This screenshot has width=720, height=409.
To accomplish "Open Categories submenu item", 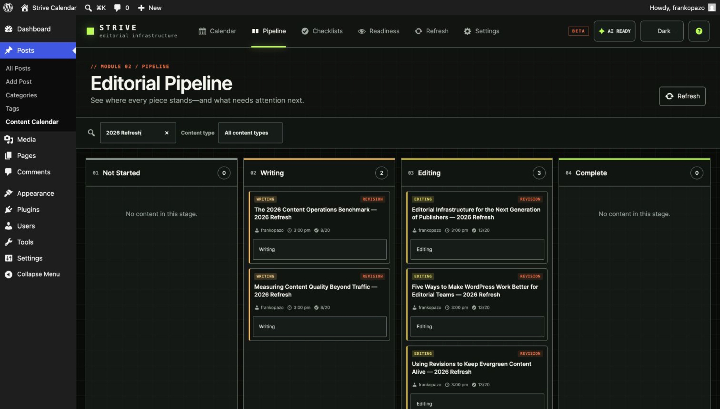I will [x=21, y=95].
